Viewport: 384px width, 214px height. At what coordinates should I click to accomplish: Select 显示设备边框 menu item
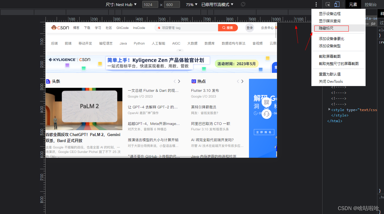(x=338, y=14)
